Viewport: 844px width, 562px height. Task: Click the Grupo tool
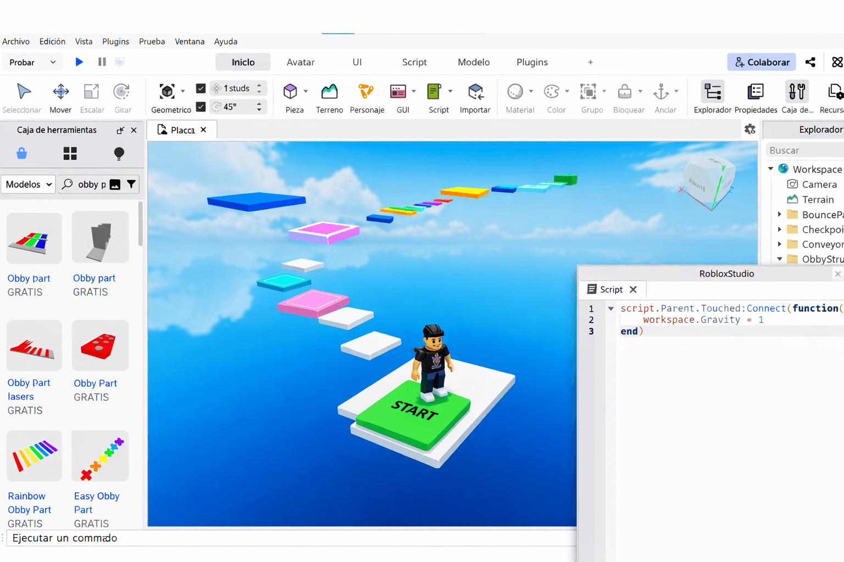tap(588, 92)
